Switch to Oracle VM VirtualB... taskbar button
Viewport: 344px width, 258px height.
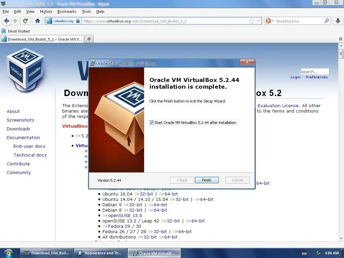pyautogui.click(x=154, y=253)
